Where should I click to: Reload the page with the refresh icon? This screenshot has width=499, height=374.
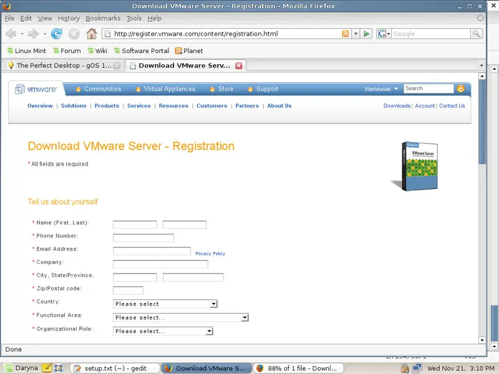click(57, 34)
